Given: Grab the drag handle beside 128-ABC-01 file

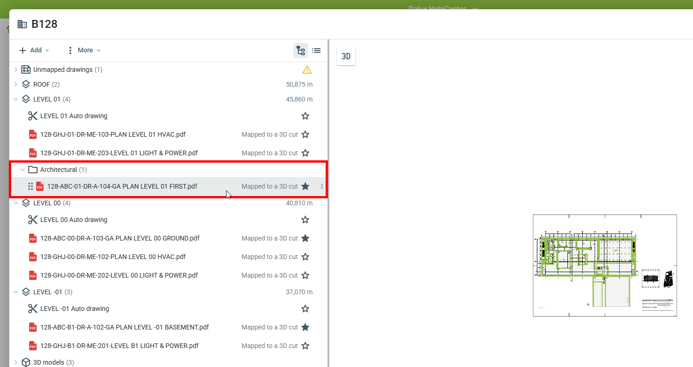Looking at the screenshot, I should pos(31,186).
